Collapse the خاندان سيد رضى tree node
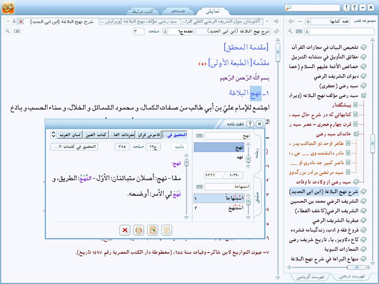 (356, 134)
